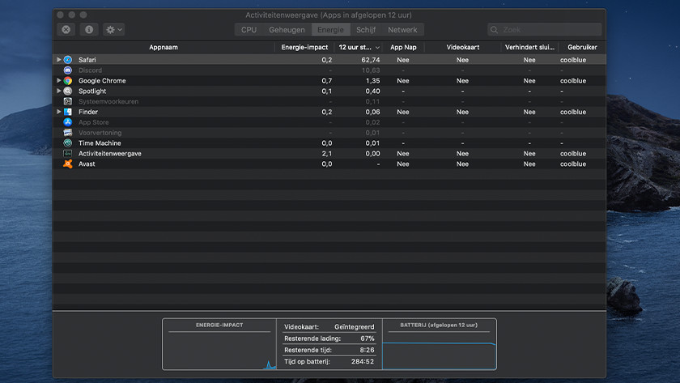Click the Finder icon in list
The width and height of the screenshot is (680, 383).
(x=68, y=112)
